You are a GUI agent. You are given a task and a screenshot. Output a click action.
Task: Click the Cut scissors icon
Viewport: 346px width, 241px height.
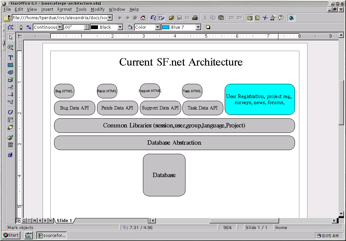click(205, 18)
